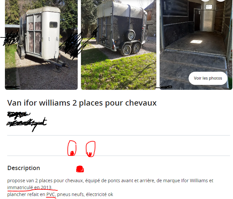
Task: Click the Description heading
Action: pos(24,168)
